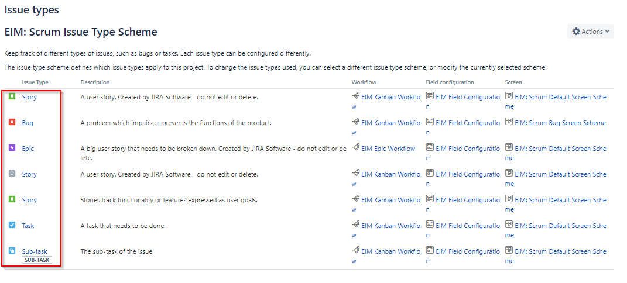Open the Story link next to the grey icon
The image size is (627, 283).
(x=29, y=174)
